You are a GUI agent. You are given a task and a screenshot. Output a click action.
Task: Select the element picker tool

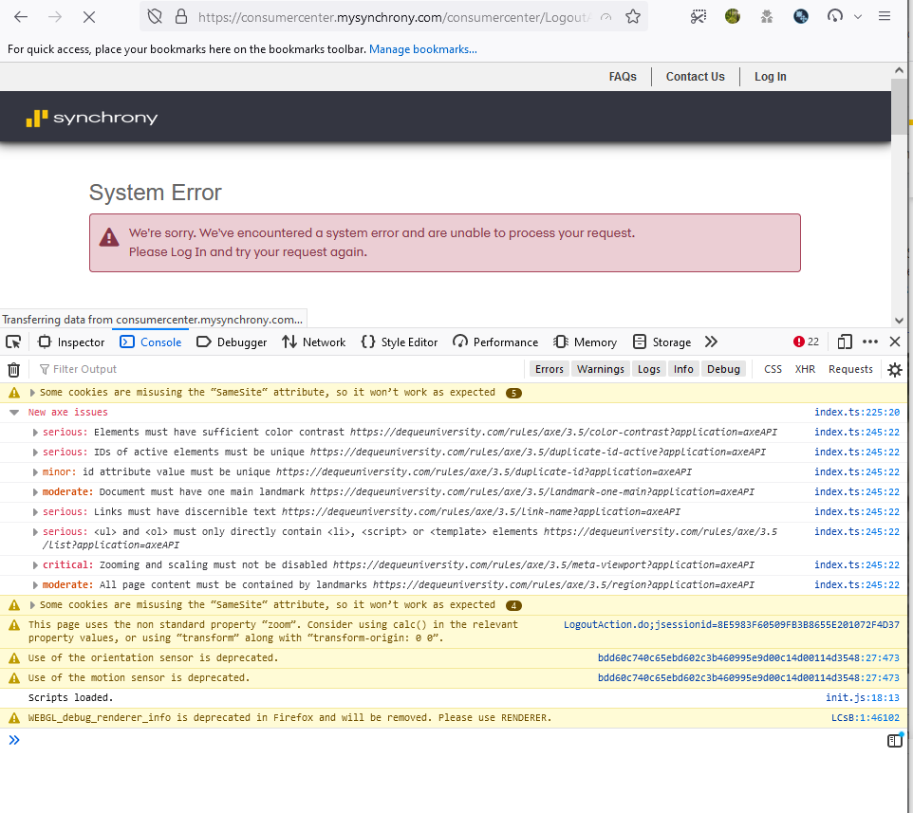13,341
